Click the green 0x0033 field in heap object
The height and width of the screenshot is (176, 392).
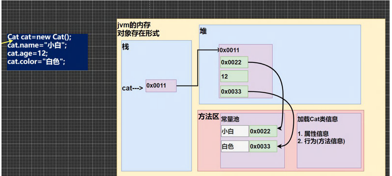[234, 92]
